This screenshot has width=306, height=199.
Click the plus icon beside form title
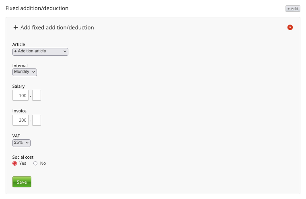(16, 28)
